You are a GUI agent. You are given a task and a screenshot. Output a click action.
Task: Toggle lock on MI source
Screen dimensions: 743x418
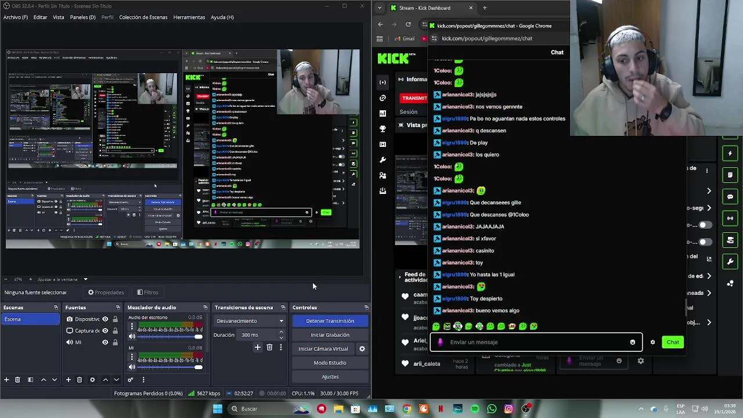115,343
